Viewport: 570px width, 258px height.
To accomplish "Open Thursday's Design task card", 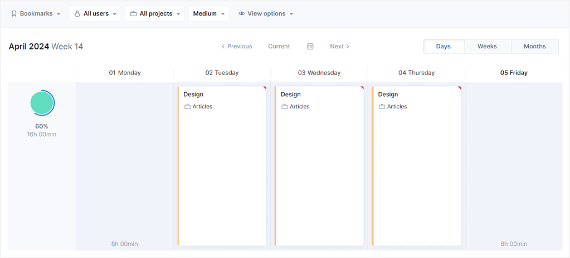I will 417,166.
